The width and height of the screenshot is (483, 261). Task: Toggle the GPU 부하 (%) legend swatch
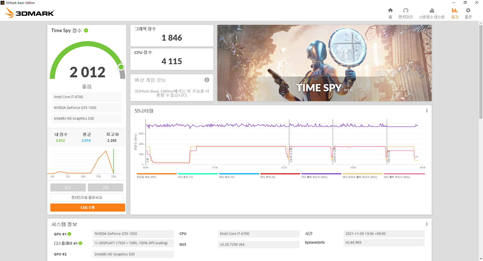(x=280, y=174)
